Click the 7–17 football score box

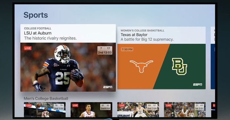tap(105, 50)
